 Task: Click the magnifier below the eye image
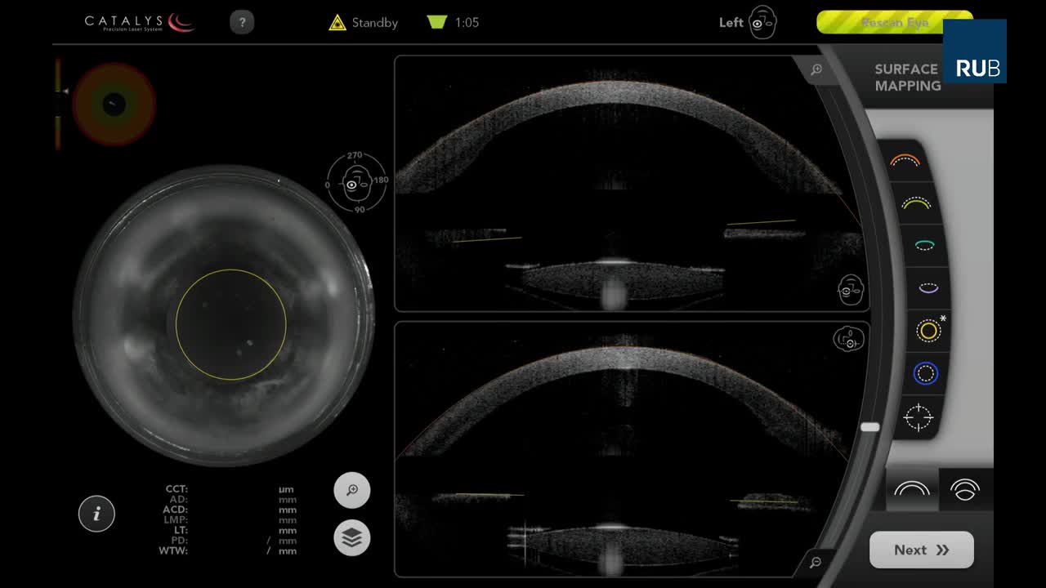[x=352, y=491]
